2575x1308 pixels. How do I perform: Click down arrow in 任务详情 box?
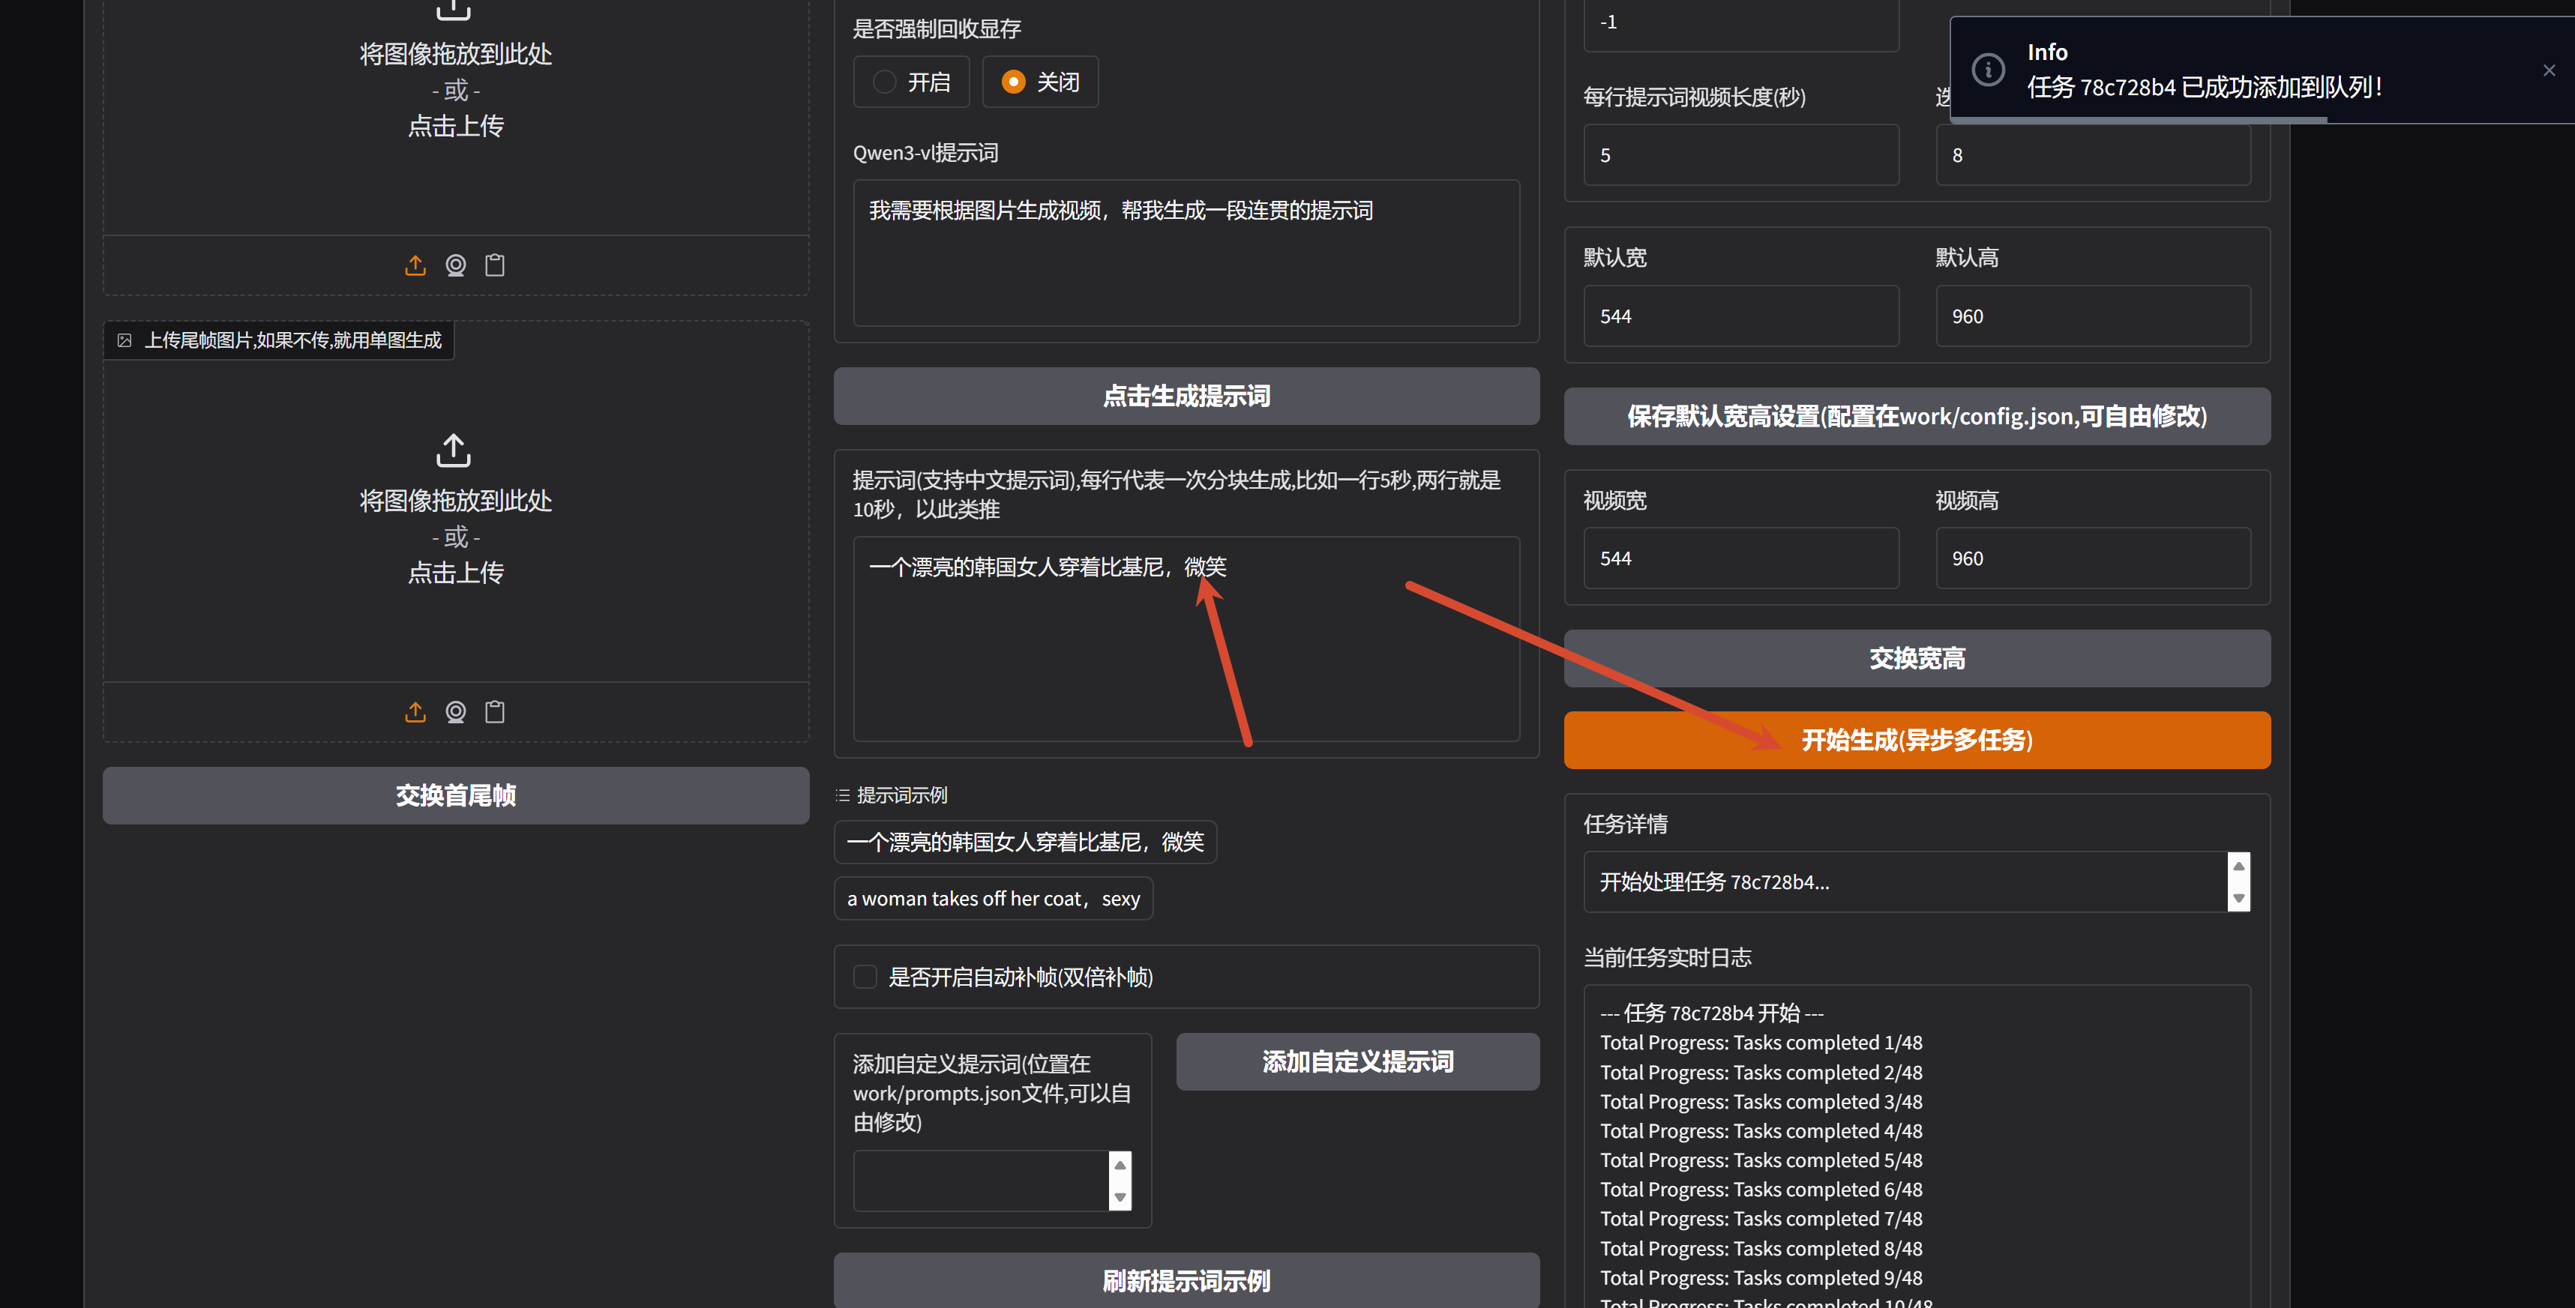click(x=2239, y=898)
